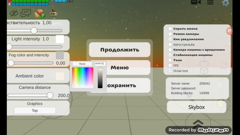Uncheck Стабилизация машины checkbox

(x=170, y=55)
